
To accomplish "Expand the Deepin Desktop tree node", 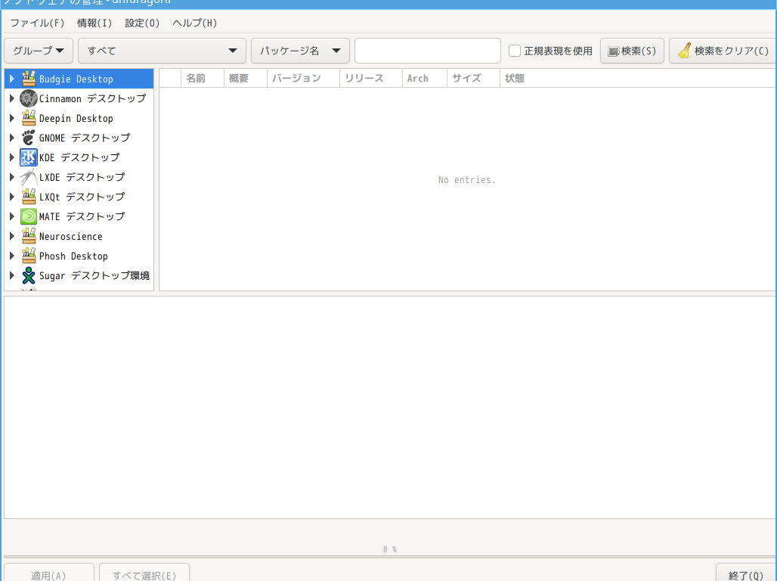I will (12, 118).
